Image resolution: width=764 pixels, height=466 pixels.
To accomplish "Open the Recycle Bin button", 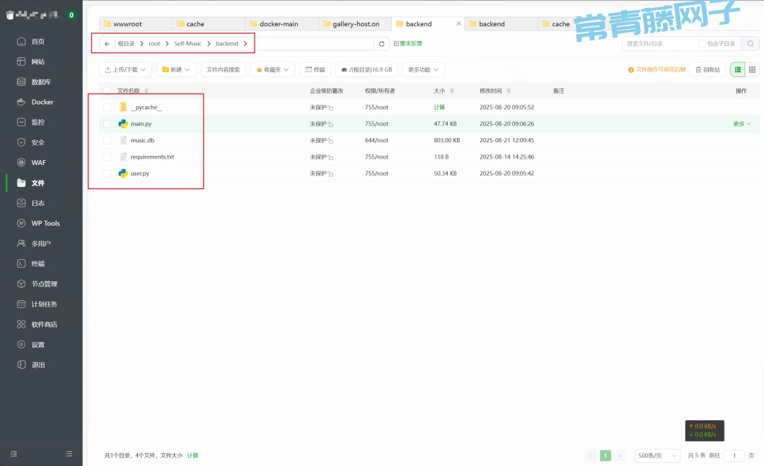I will coord(707,69).
